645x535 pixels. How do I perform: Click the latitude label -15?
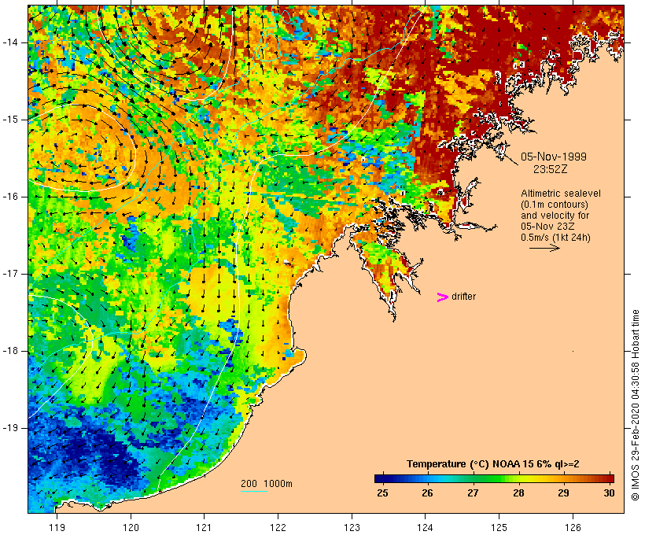10,120
